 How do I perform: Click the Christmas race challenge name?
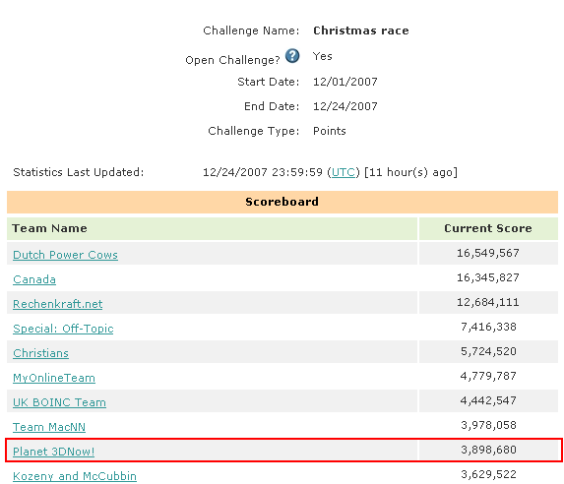point(361,30)
